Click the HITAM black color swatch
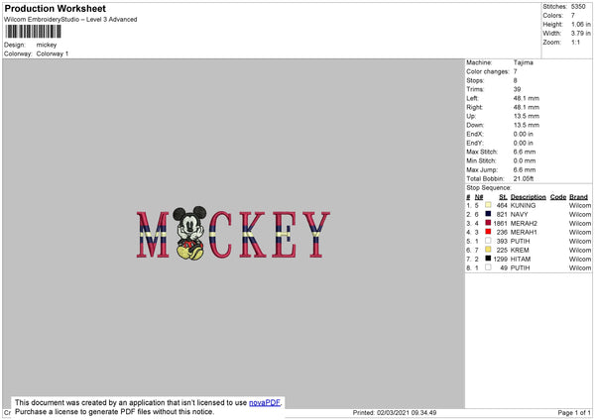595x420 pixels. tap(488, 259)
